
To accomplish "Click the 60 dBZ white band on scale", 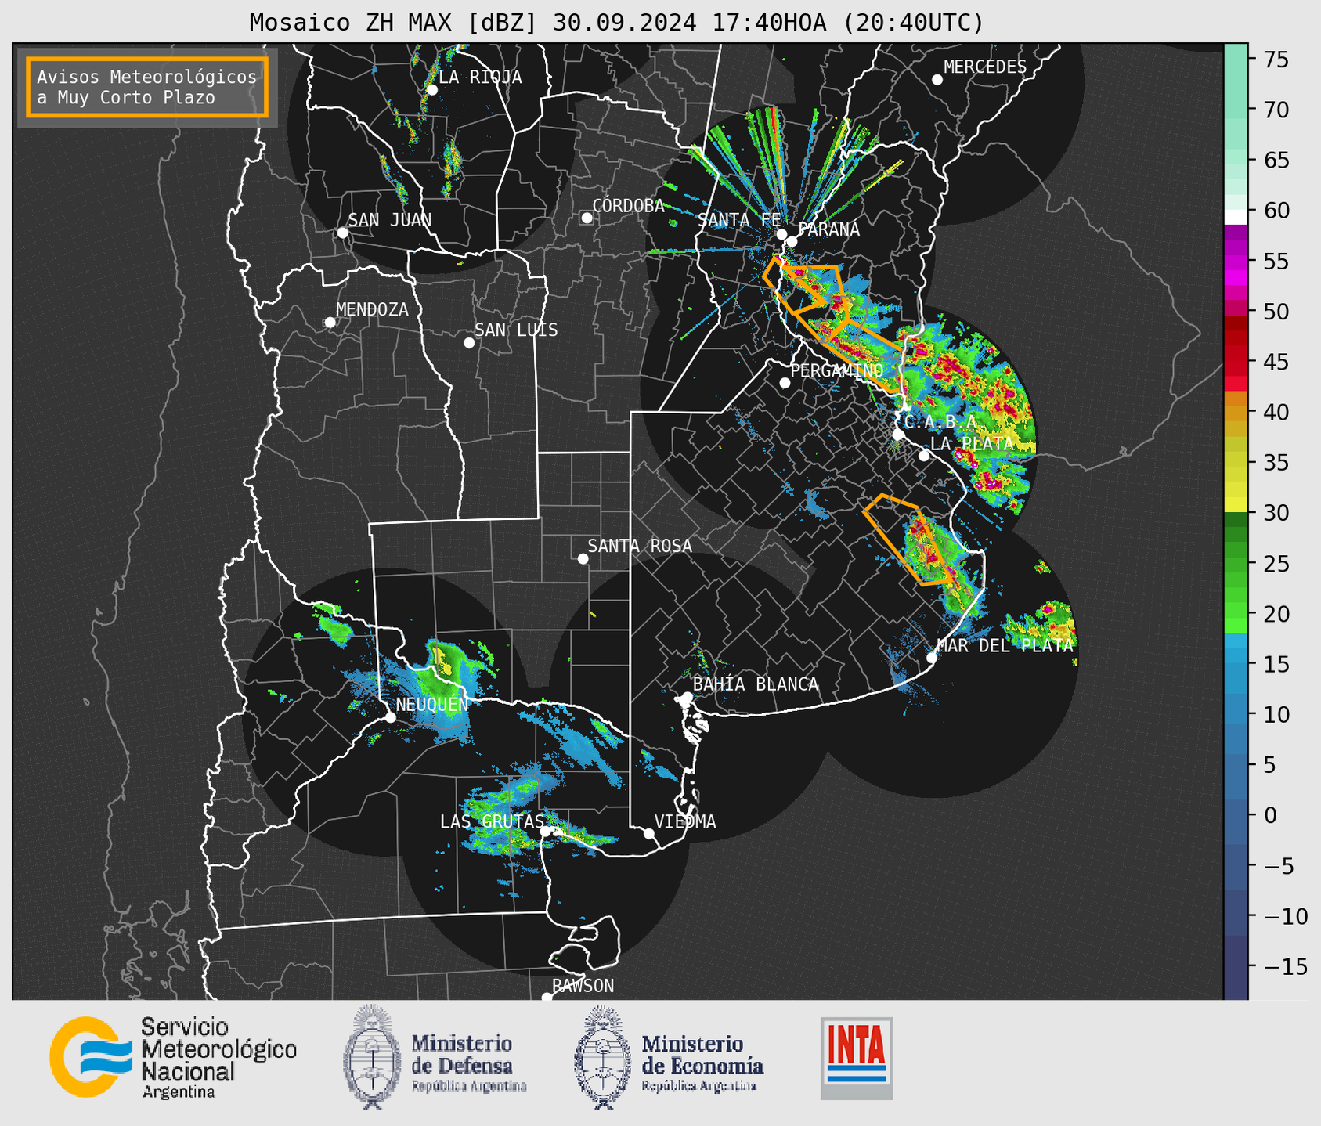I will (x=1236, y=217).
